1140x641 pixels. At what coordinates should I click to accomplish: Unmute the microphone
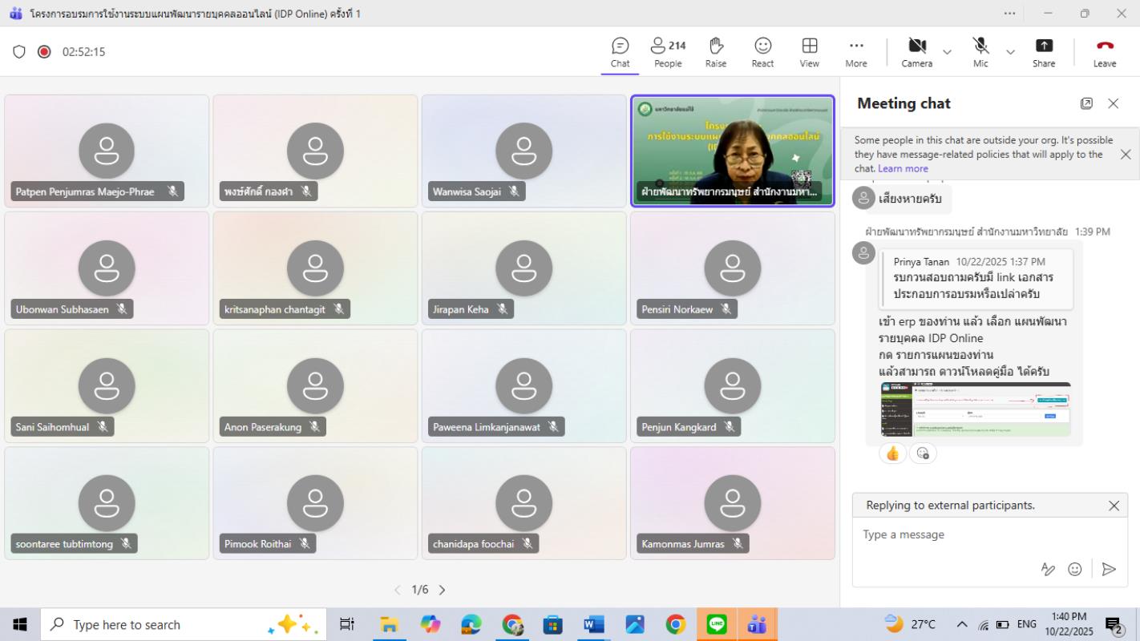tap(980, 52)
